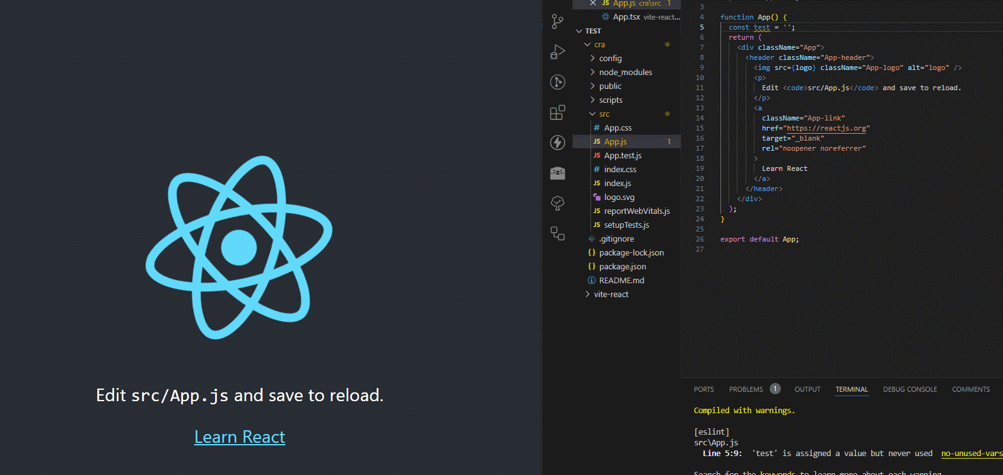1003x475 pixels.
Task: Expand the vite-react folder
Action: point(611,295)
